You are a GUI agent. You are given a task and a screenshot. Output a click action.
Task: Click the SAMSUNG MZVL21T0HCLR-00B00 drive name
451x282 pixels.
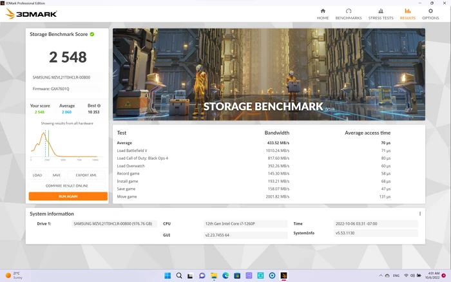(61, 77)
